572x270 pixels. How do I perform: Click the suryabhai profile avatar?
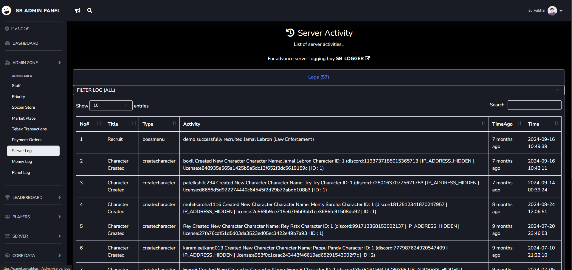point(552,11)
